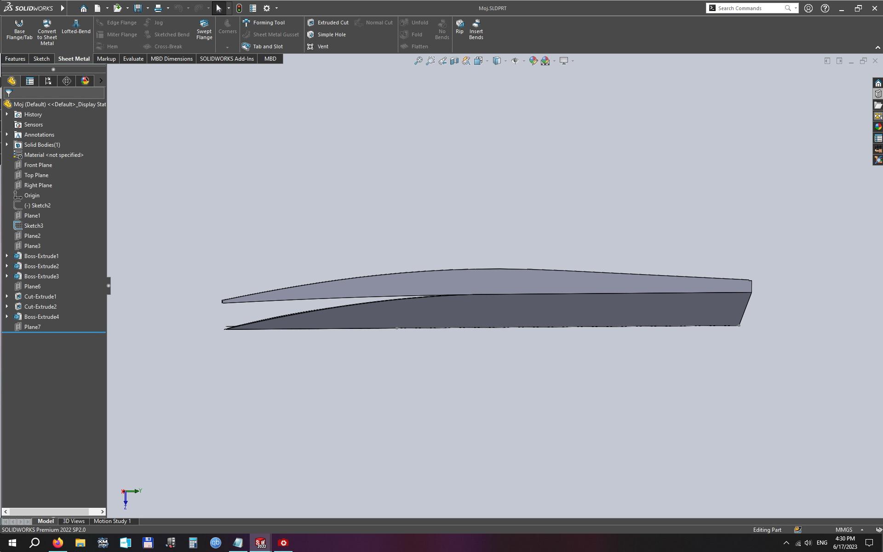Expand the Boss-Extrude1 feature node
883x552 pixels.
(7, 256)
